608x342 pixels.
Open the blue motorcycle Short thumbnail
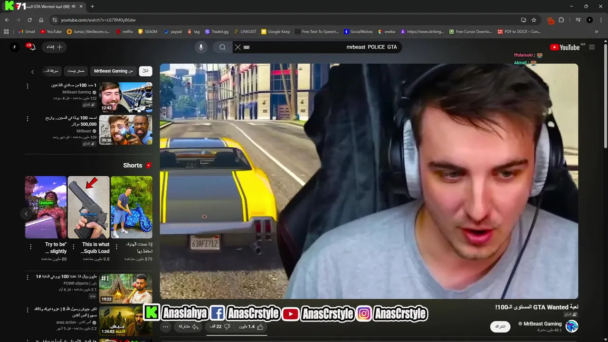132,207
